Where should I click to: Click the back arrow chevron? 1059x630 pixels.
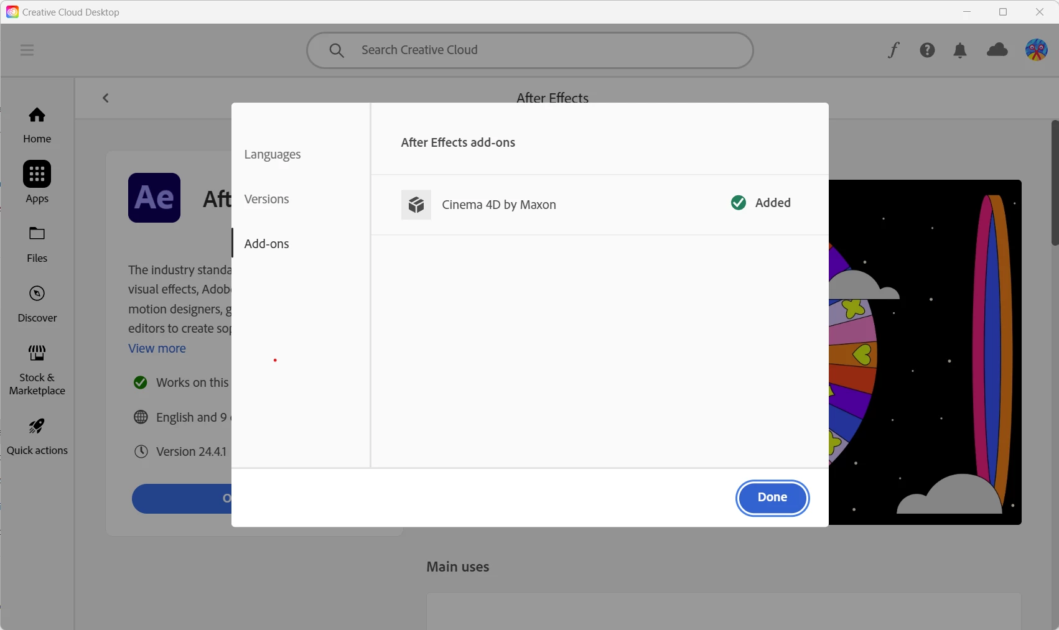pos(106,98)
